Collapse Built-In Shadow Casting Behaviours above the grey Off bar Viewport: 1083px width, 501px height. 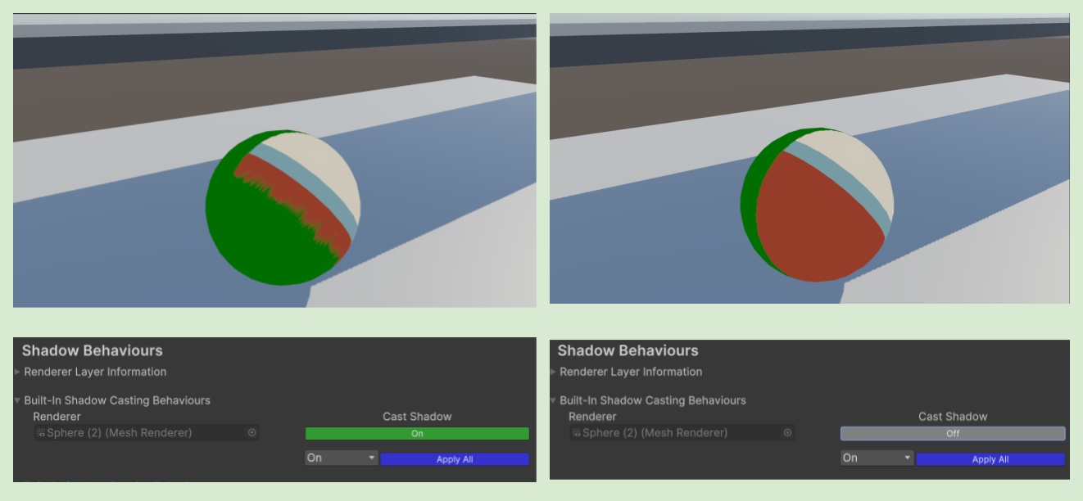(x=554, y=400)
